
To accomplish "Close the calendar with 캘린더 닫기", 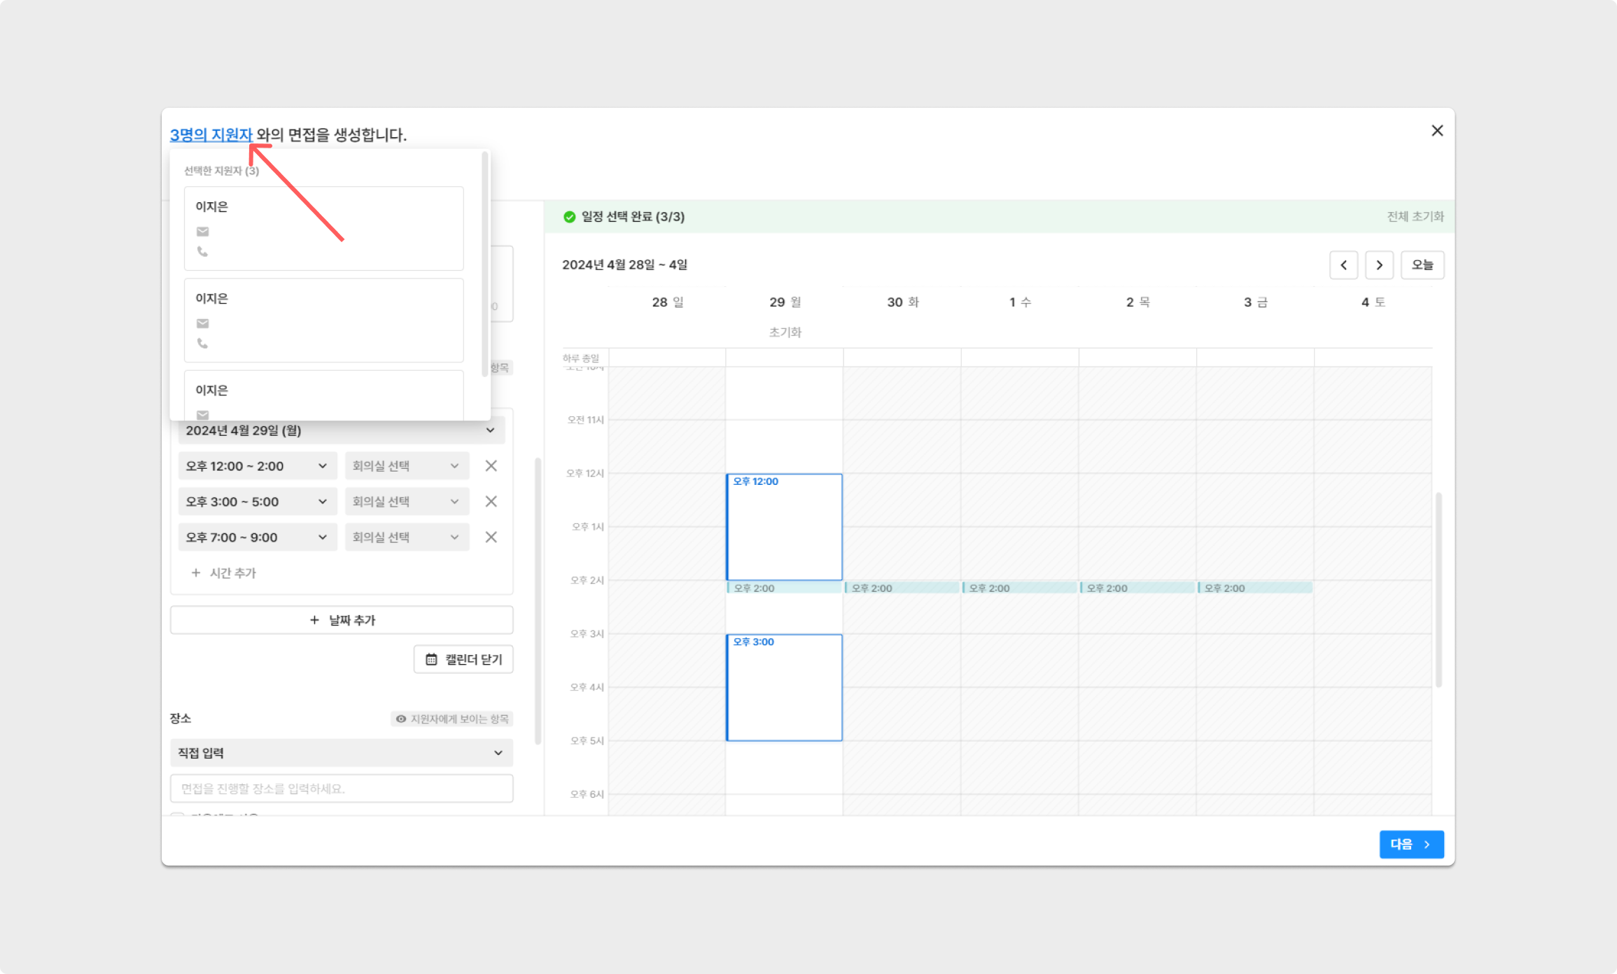I will [x=463, y=659].
